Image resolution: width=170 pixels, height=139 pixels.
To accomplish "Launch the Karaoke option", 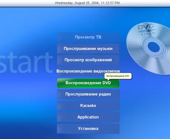I will (88, 105).
